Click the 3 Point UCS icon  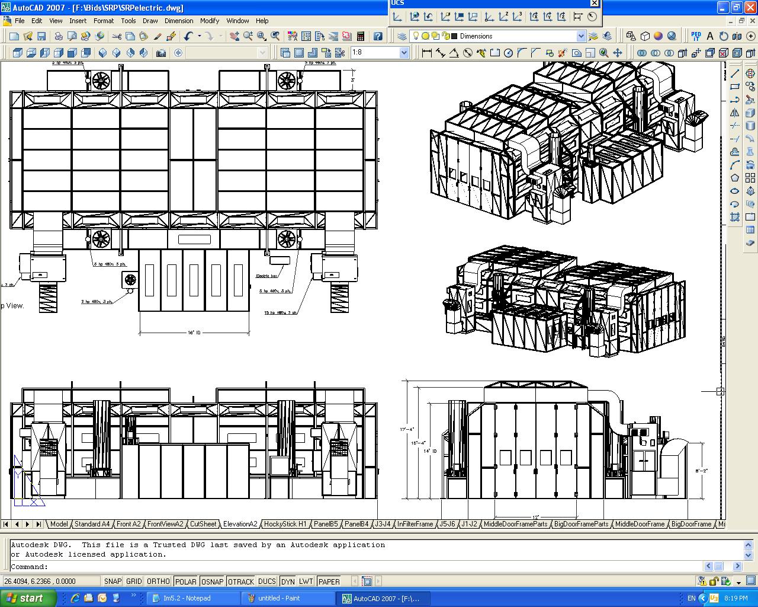click(x=518, y=17)
